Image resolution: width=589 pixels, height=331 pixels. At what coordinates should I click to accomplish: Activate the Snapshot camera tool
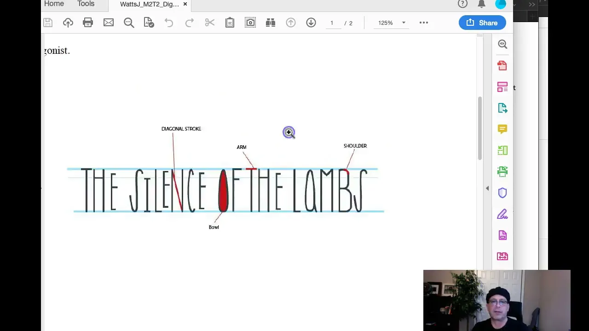pos(250,23)
